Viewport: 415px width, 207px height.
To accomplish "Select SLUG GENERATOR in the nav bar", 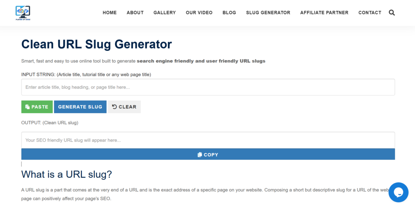I will coord(268,13).
